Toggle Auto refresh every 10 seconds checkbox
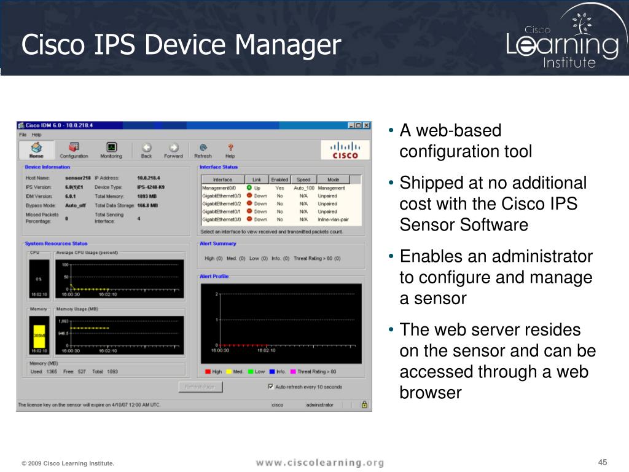 tap(271, 387)
